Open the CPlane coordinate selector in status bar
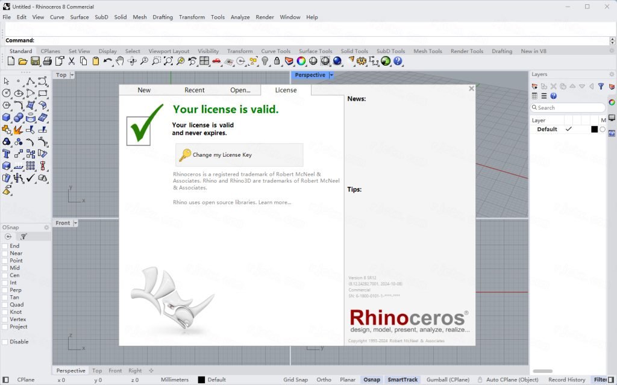Screen dimensions: 617x385 click(25, 380)
